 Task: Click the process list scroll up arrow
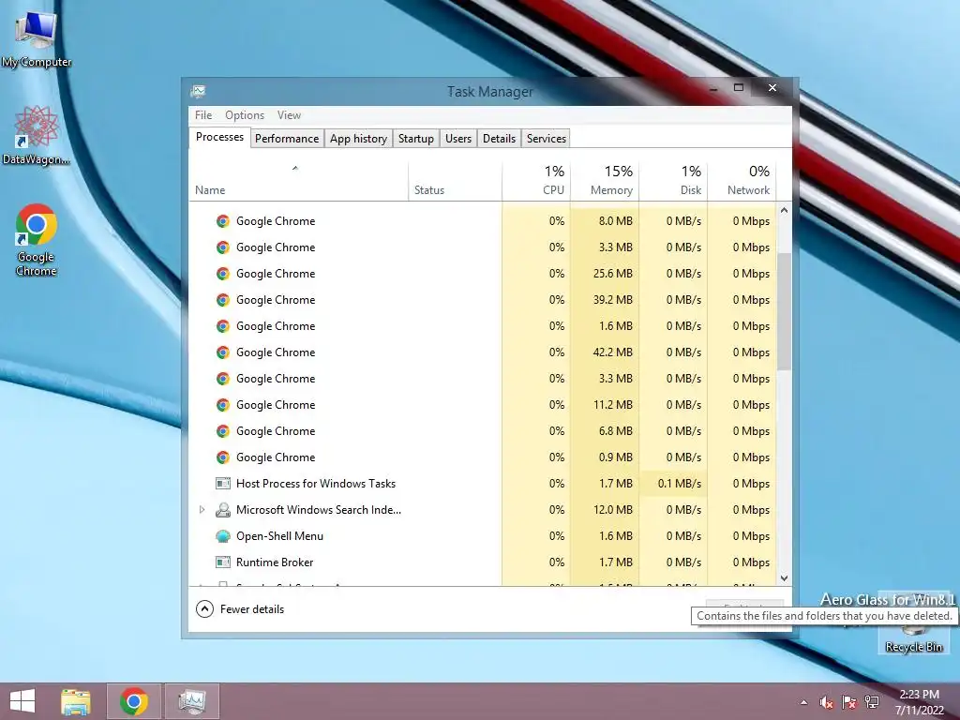(x=784, y=210)
